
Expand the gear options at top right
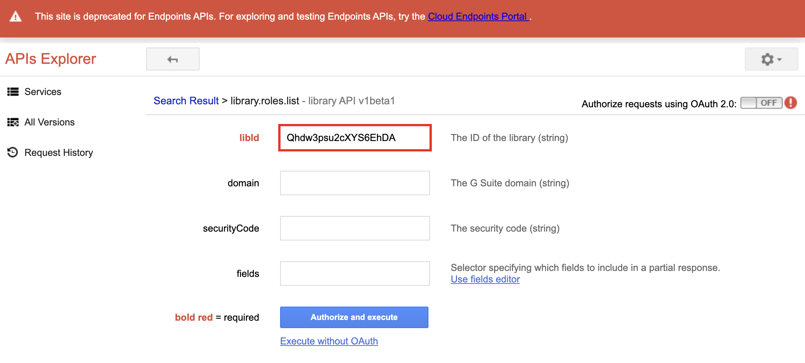(771, 59)
